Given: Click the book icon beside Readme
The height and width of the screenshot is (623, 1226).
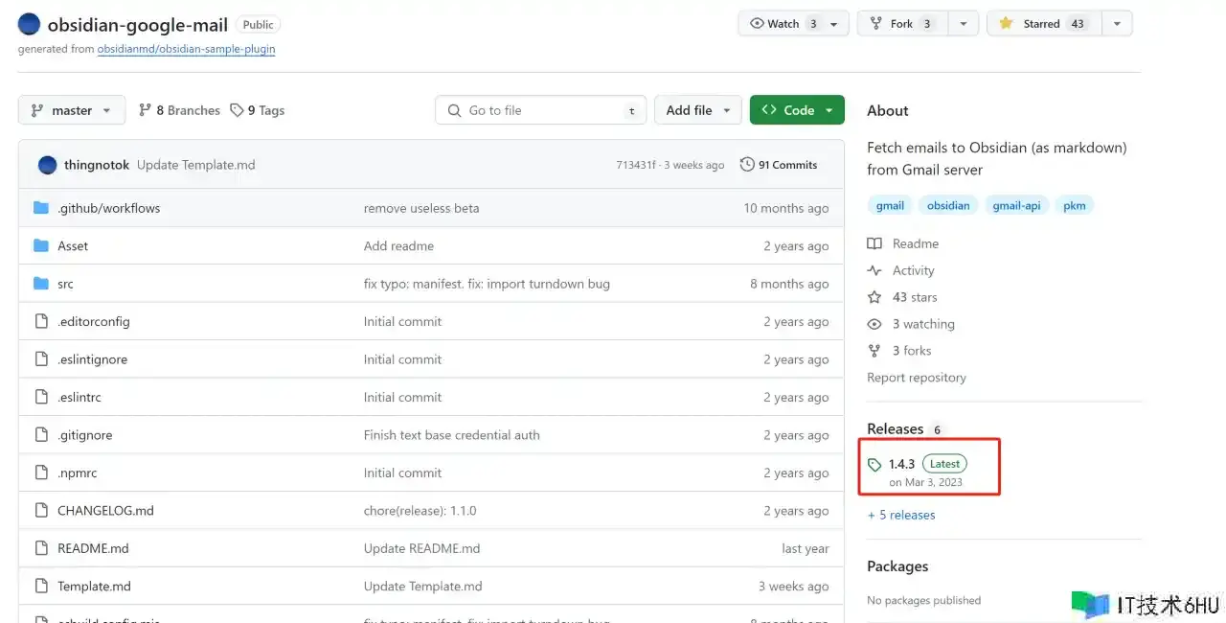Looking at the screenshot, I should tap(874, 243).
